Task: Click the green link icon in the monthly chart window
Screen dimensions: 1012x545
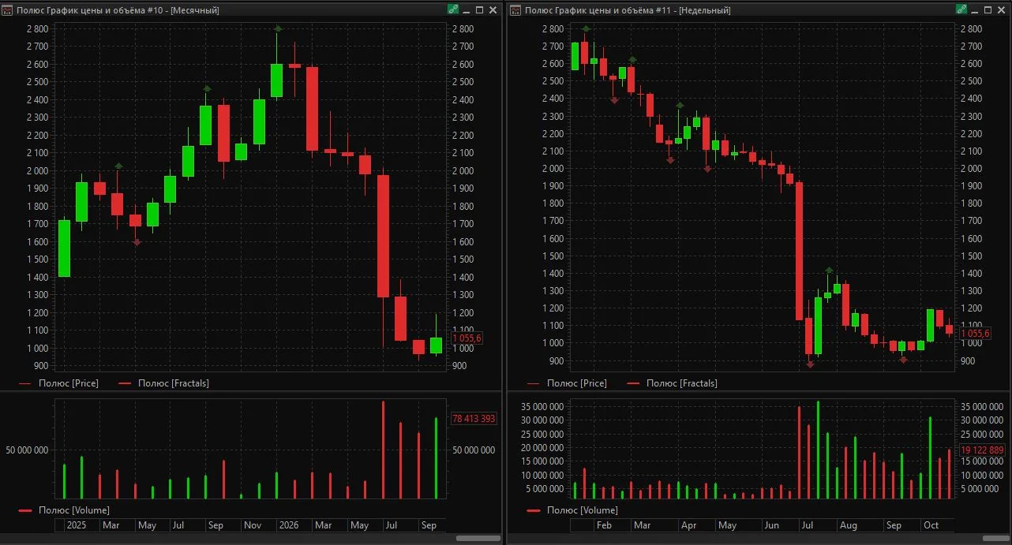Action: tap(453, 9)
